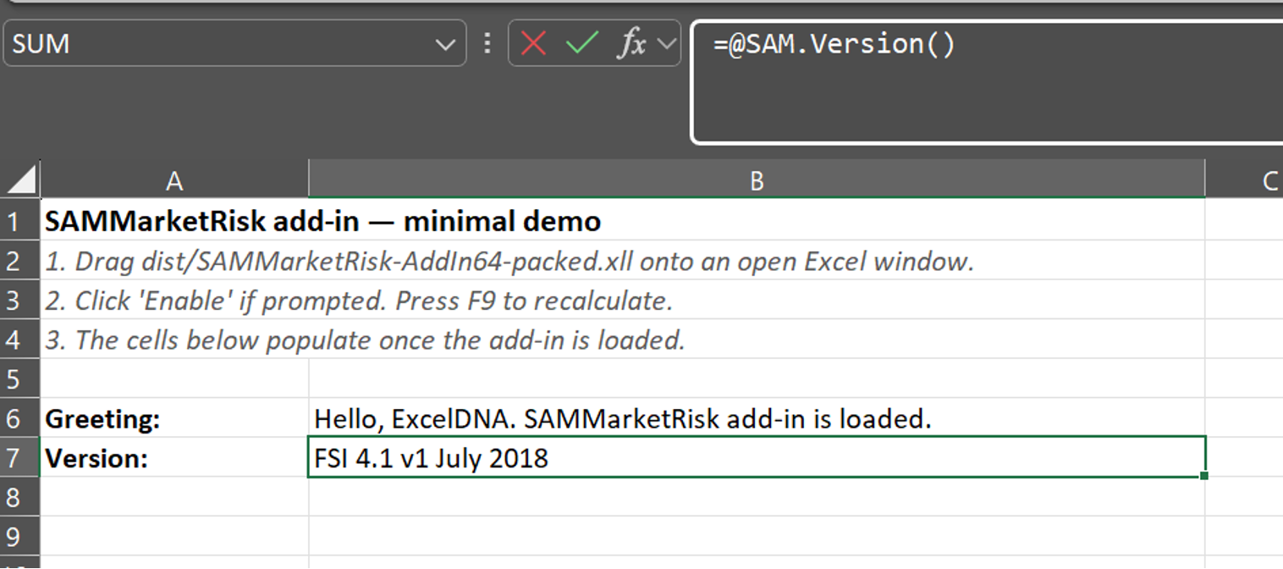1283x569 pixels.
Task: Click the fill handle of the selected cell B7
Action: tap(1204, 476)
